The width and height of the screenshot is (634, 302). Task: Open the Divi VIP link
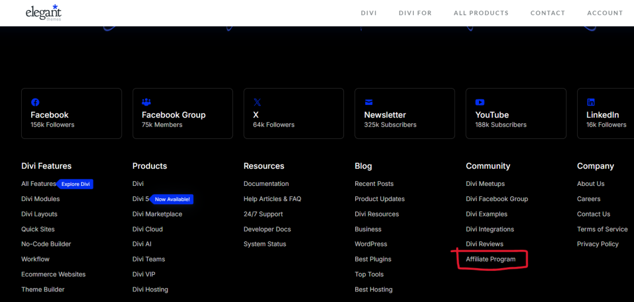click(x=144, y=274)
